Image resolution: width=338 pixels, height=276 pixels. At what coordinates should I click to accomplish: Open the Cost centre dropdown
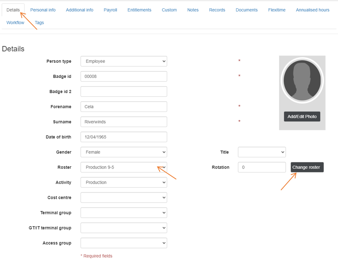(124, 197)
